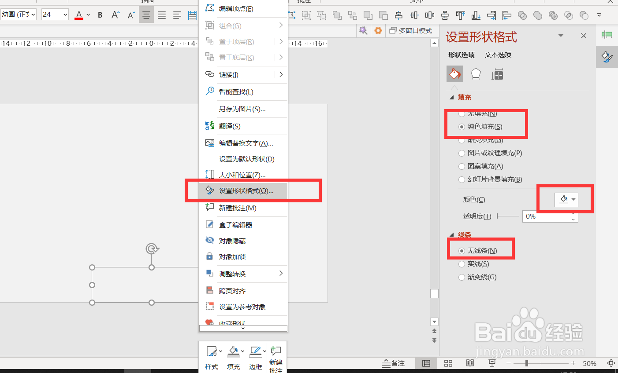Click the 50% zoom level
Screen dimensions: 618x373
(589, 363)
